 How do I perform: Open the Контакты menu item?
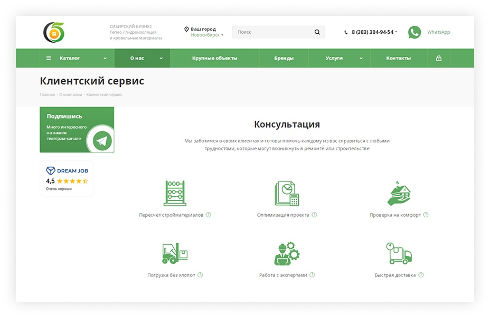tap(399, 58)
